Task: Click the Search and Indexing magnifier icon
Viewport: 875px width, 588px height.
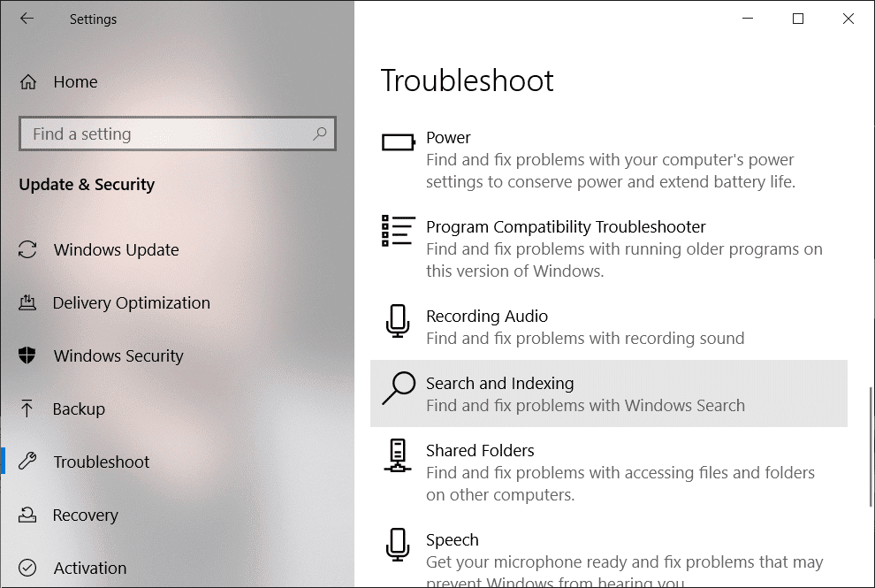Action: coord(398,388)
